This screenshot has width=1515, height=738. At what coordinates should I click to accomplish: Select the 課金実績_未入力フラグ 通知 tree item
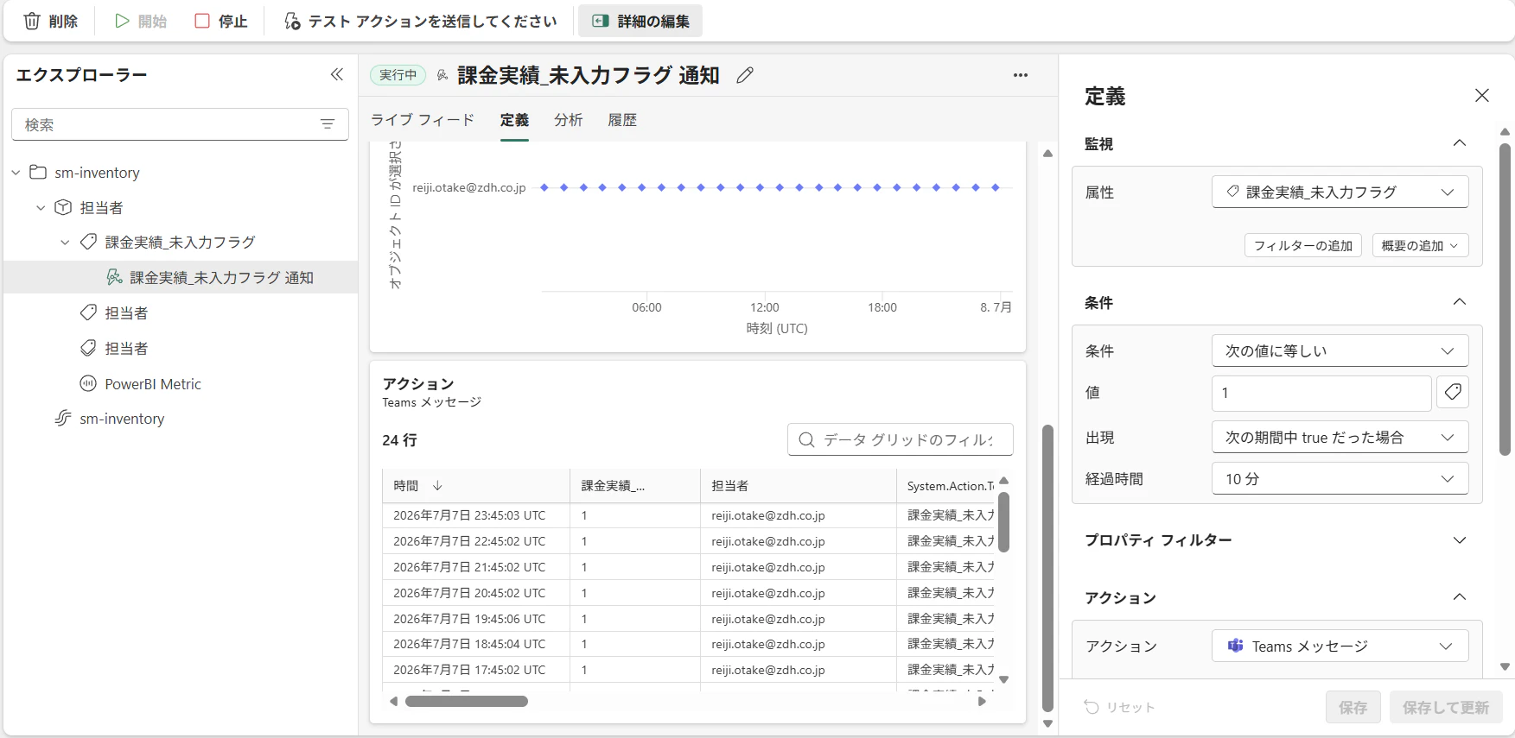point(181,277)
